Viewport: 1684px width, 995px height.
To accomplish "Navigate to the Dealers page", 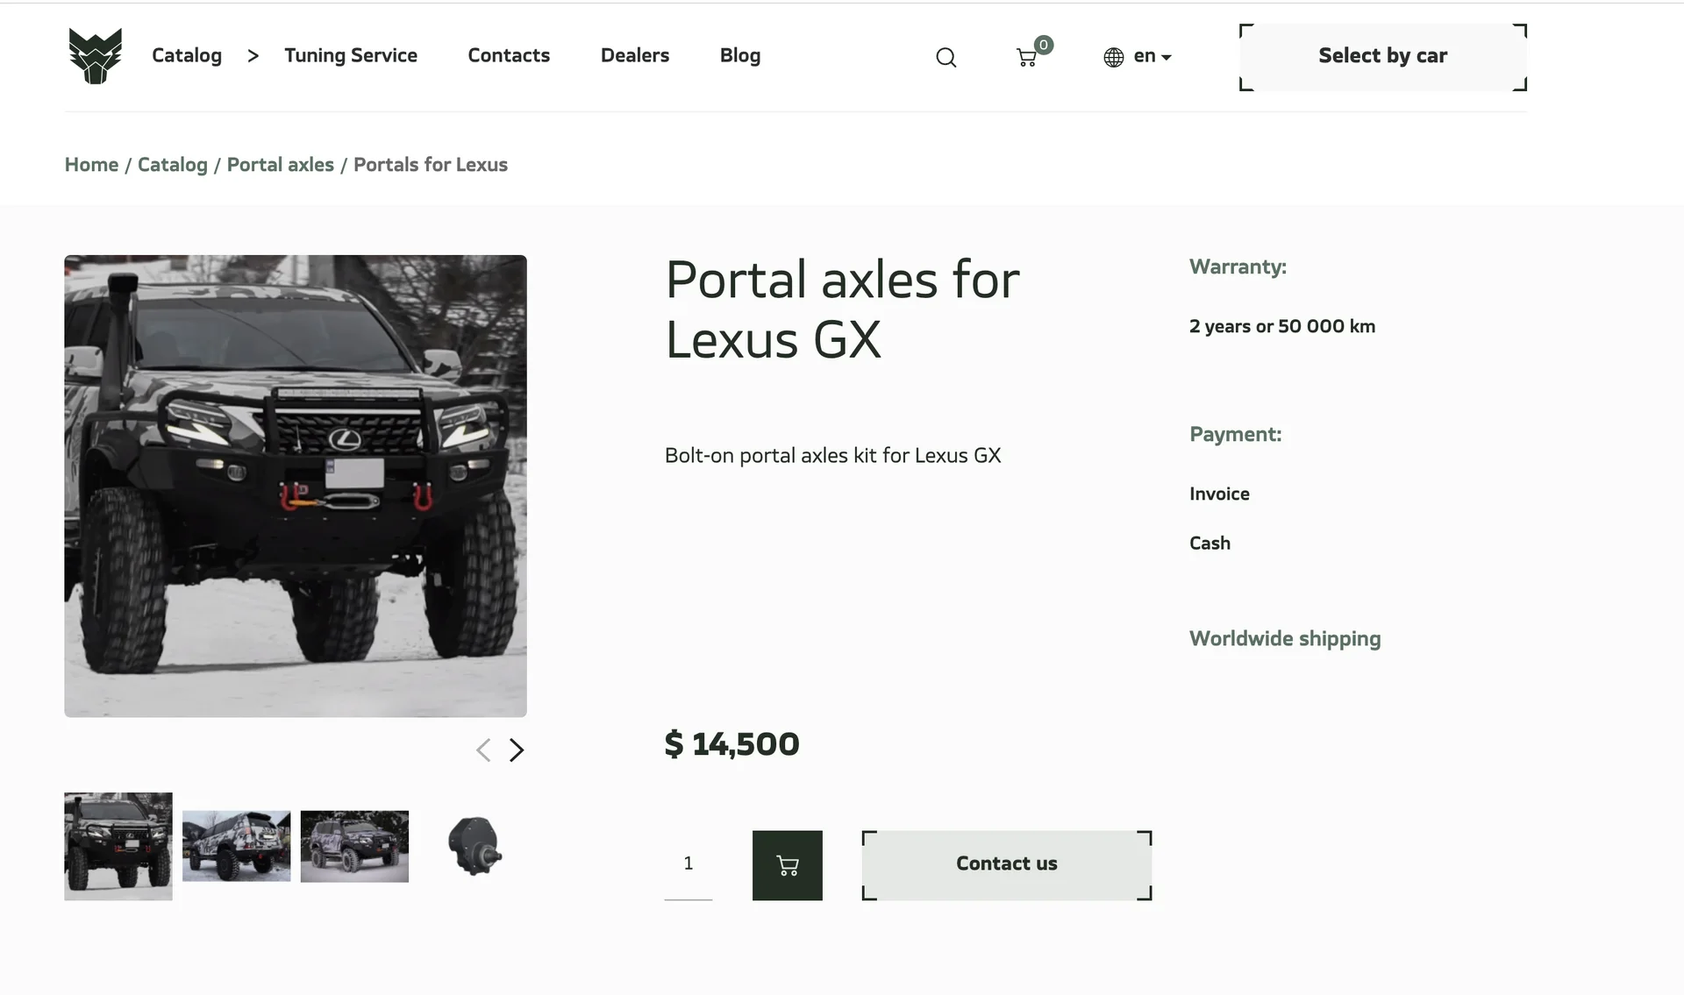I will pyautogui.click(x=634, y=56).
